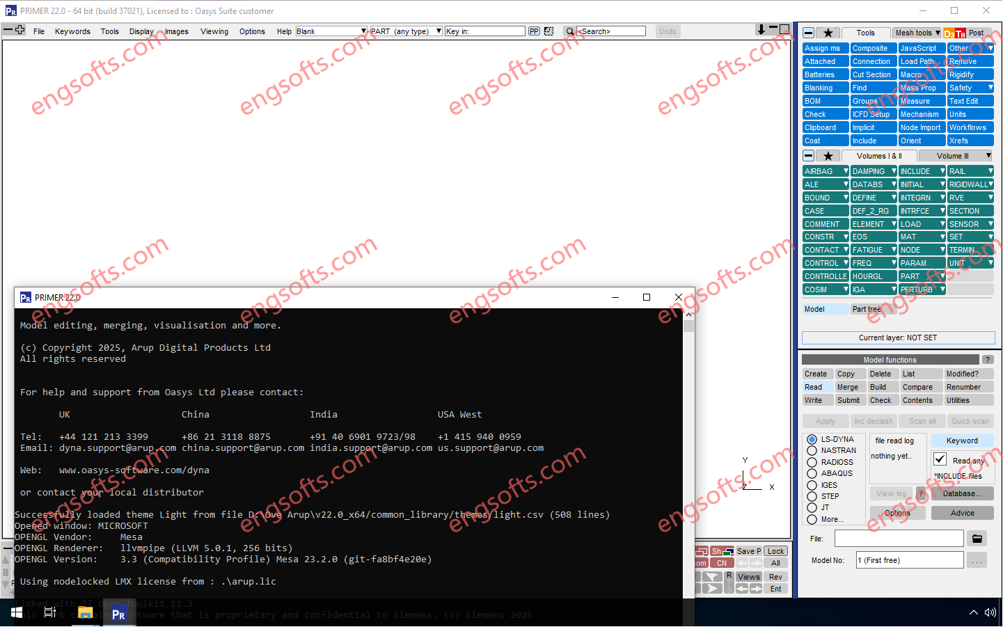Open the Display menu
1003x627 pixels.
(x=141, y=31)
